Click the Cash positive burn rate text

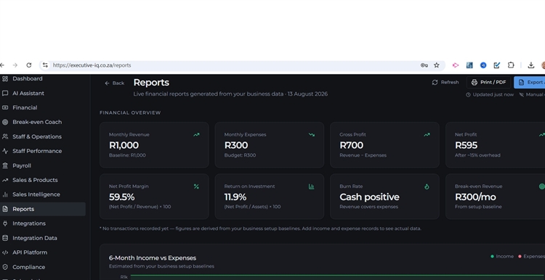click(x=369, y=197)
